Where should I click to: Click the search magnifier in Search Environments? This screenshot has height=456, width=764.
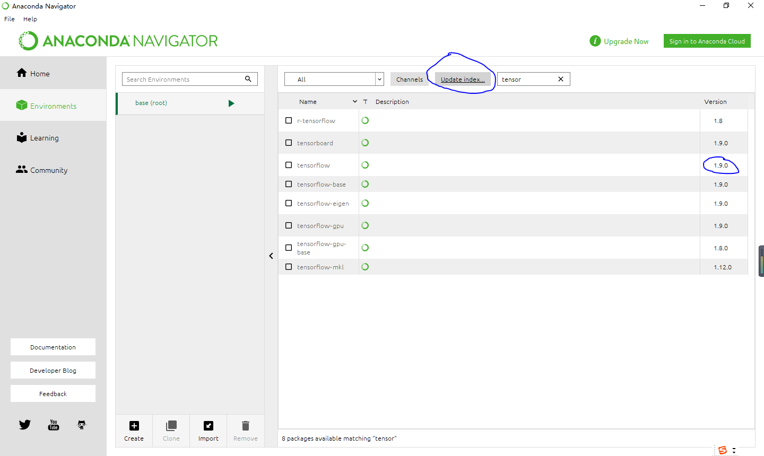[248, 79]
